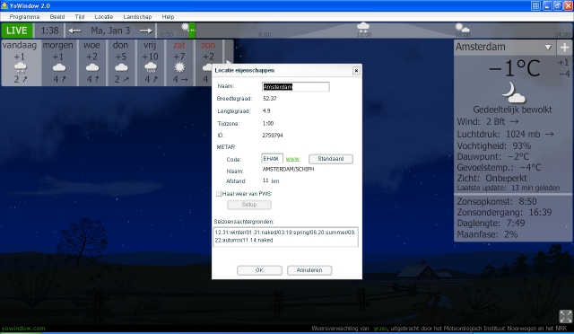
Task: Select the 18:00 partly cloudy timeline icon
Action: click(462, 28)
